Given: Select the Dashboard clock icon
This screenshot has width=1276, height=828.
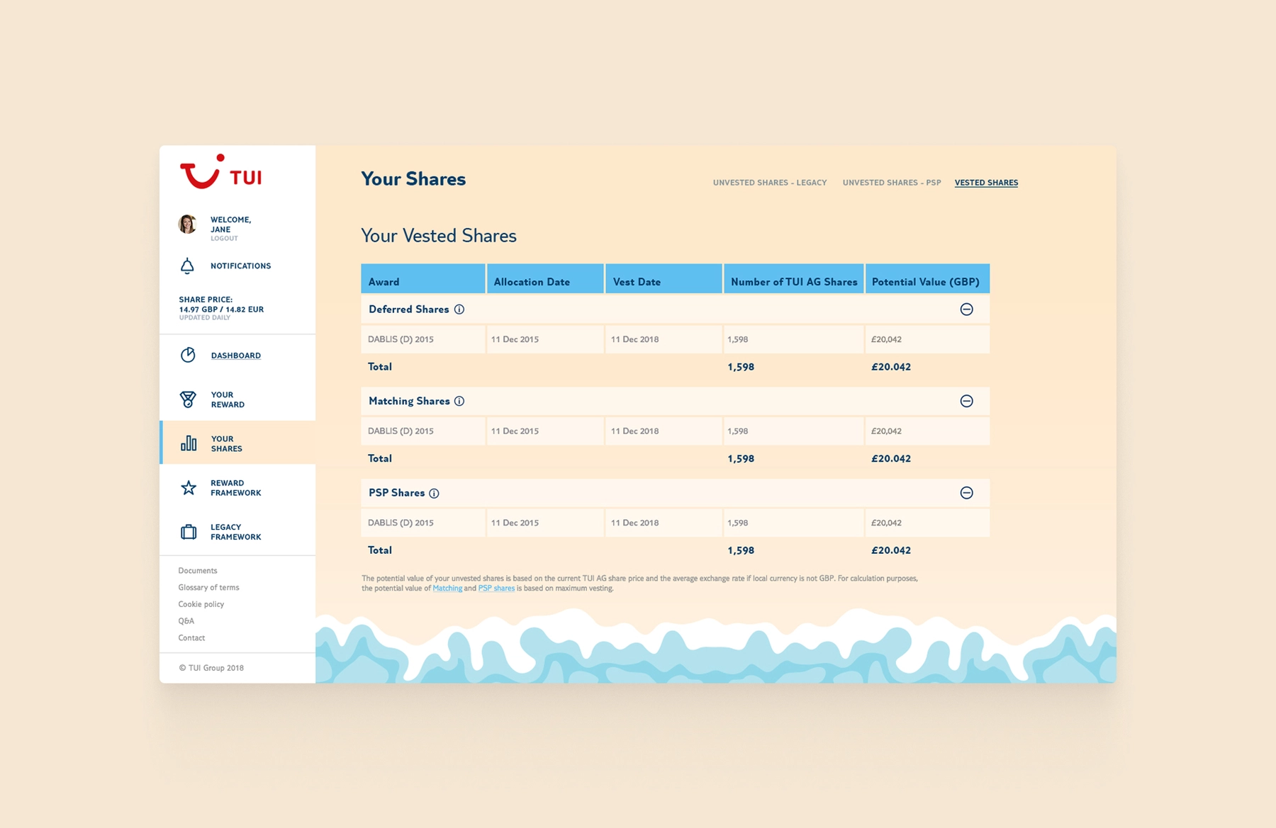Looking at the screenshot, I should coord(187,355).
